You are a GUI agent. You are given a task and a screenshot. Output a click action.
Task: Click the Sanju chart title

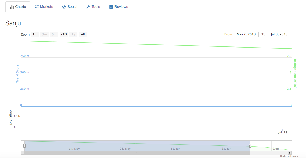(x=13, y=23)
